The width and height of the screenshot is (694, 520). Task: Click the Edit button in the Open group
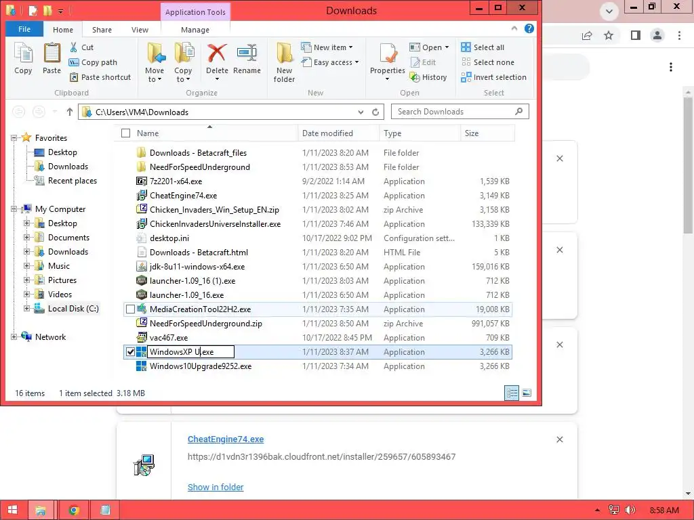tap(423, 62)
